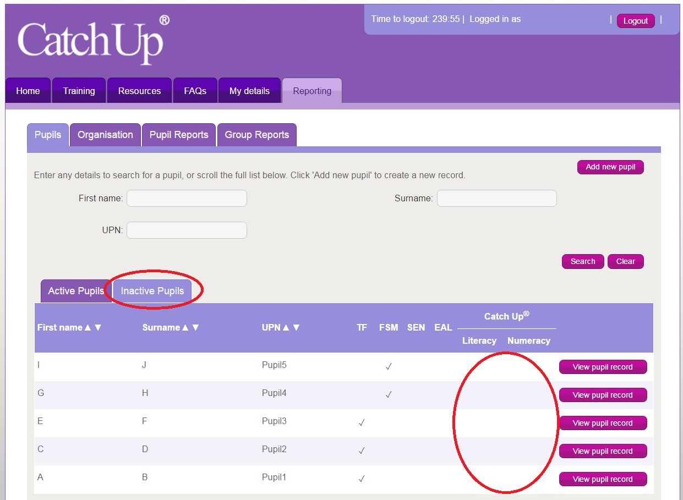
Task: Sort First name ascending arrow
Action: click(x=88, y=327)
